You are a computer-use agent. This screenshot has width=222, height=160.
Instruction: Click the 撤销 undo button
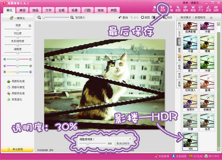123,18
